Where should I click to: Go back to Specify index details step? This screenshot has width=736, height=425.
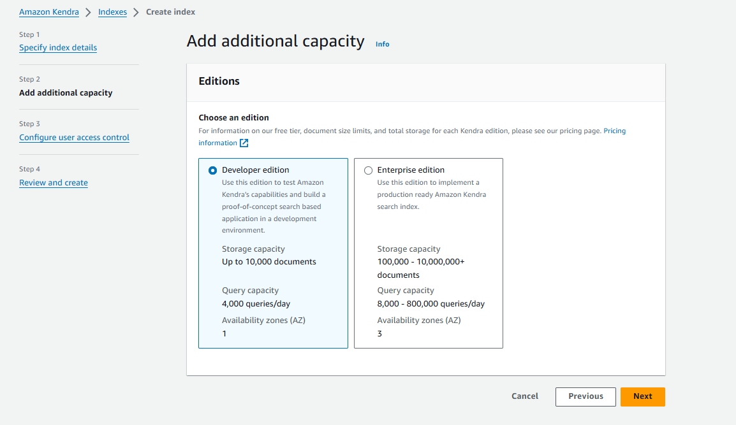[58, 47]
